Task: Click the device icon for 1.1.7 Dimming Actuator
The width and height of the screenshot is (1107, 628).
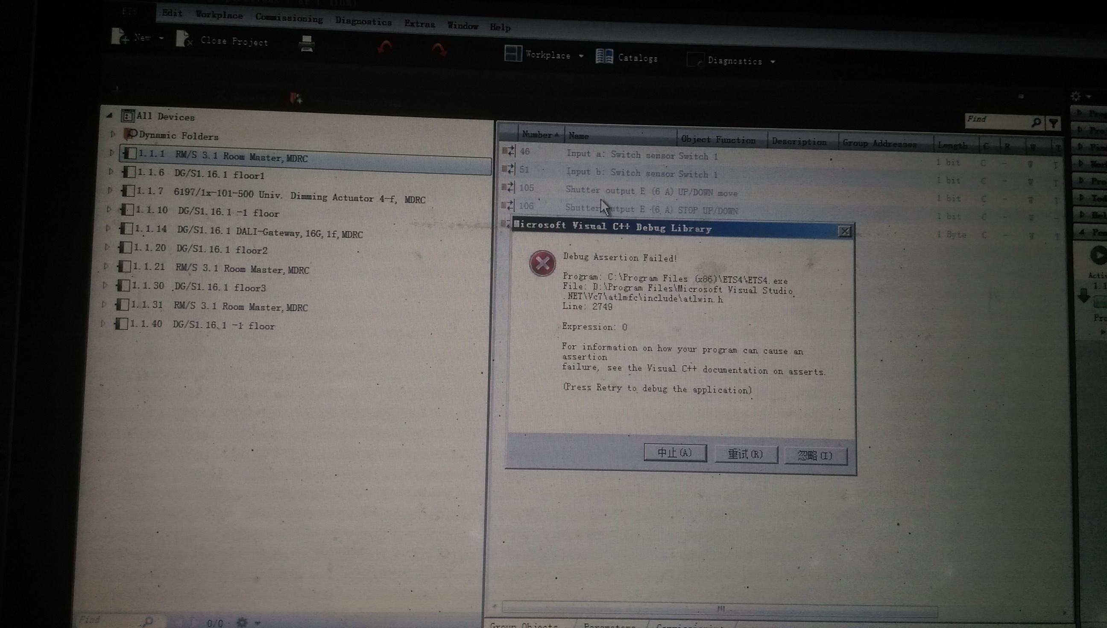Action: coord(128,191)
